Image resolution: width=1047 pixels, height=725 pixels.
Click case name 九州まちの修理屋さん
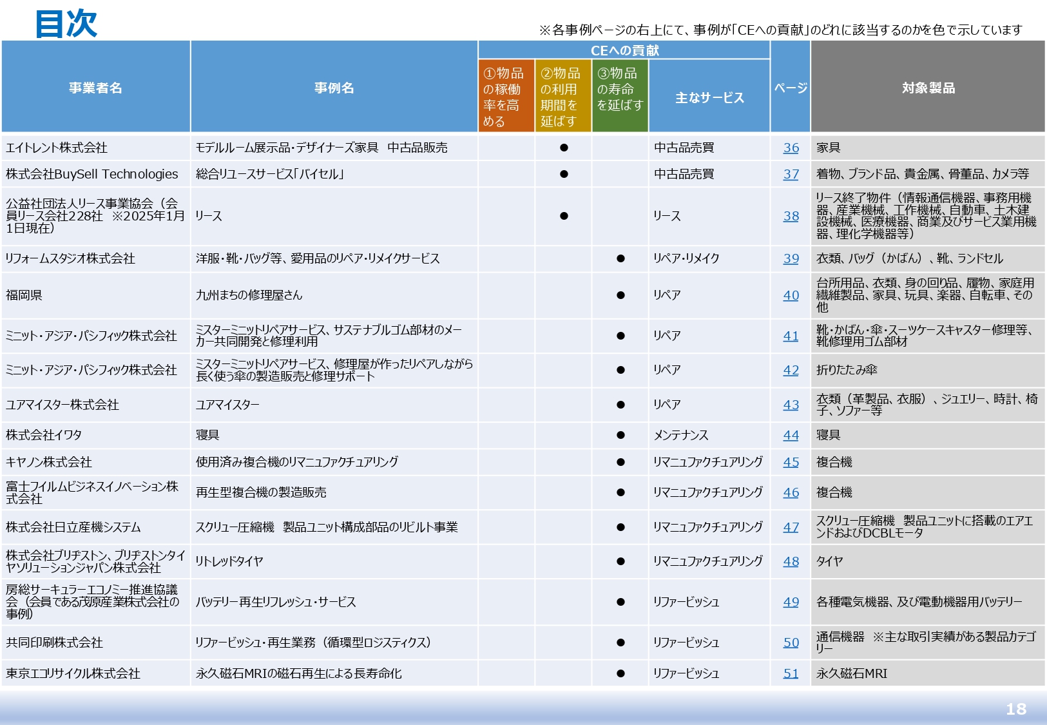coord(249,295)
